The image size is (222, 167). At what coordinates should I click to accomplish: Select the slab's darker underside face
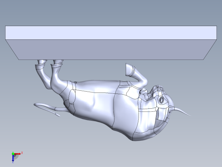[x=111, y=50]
